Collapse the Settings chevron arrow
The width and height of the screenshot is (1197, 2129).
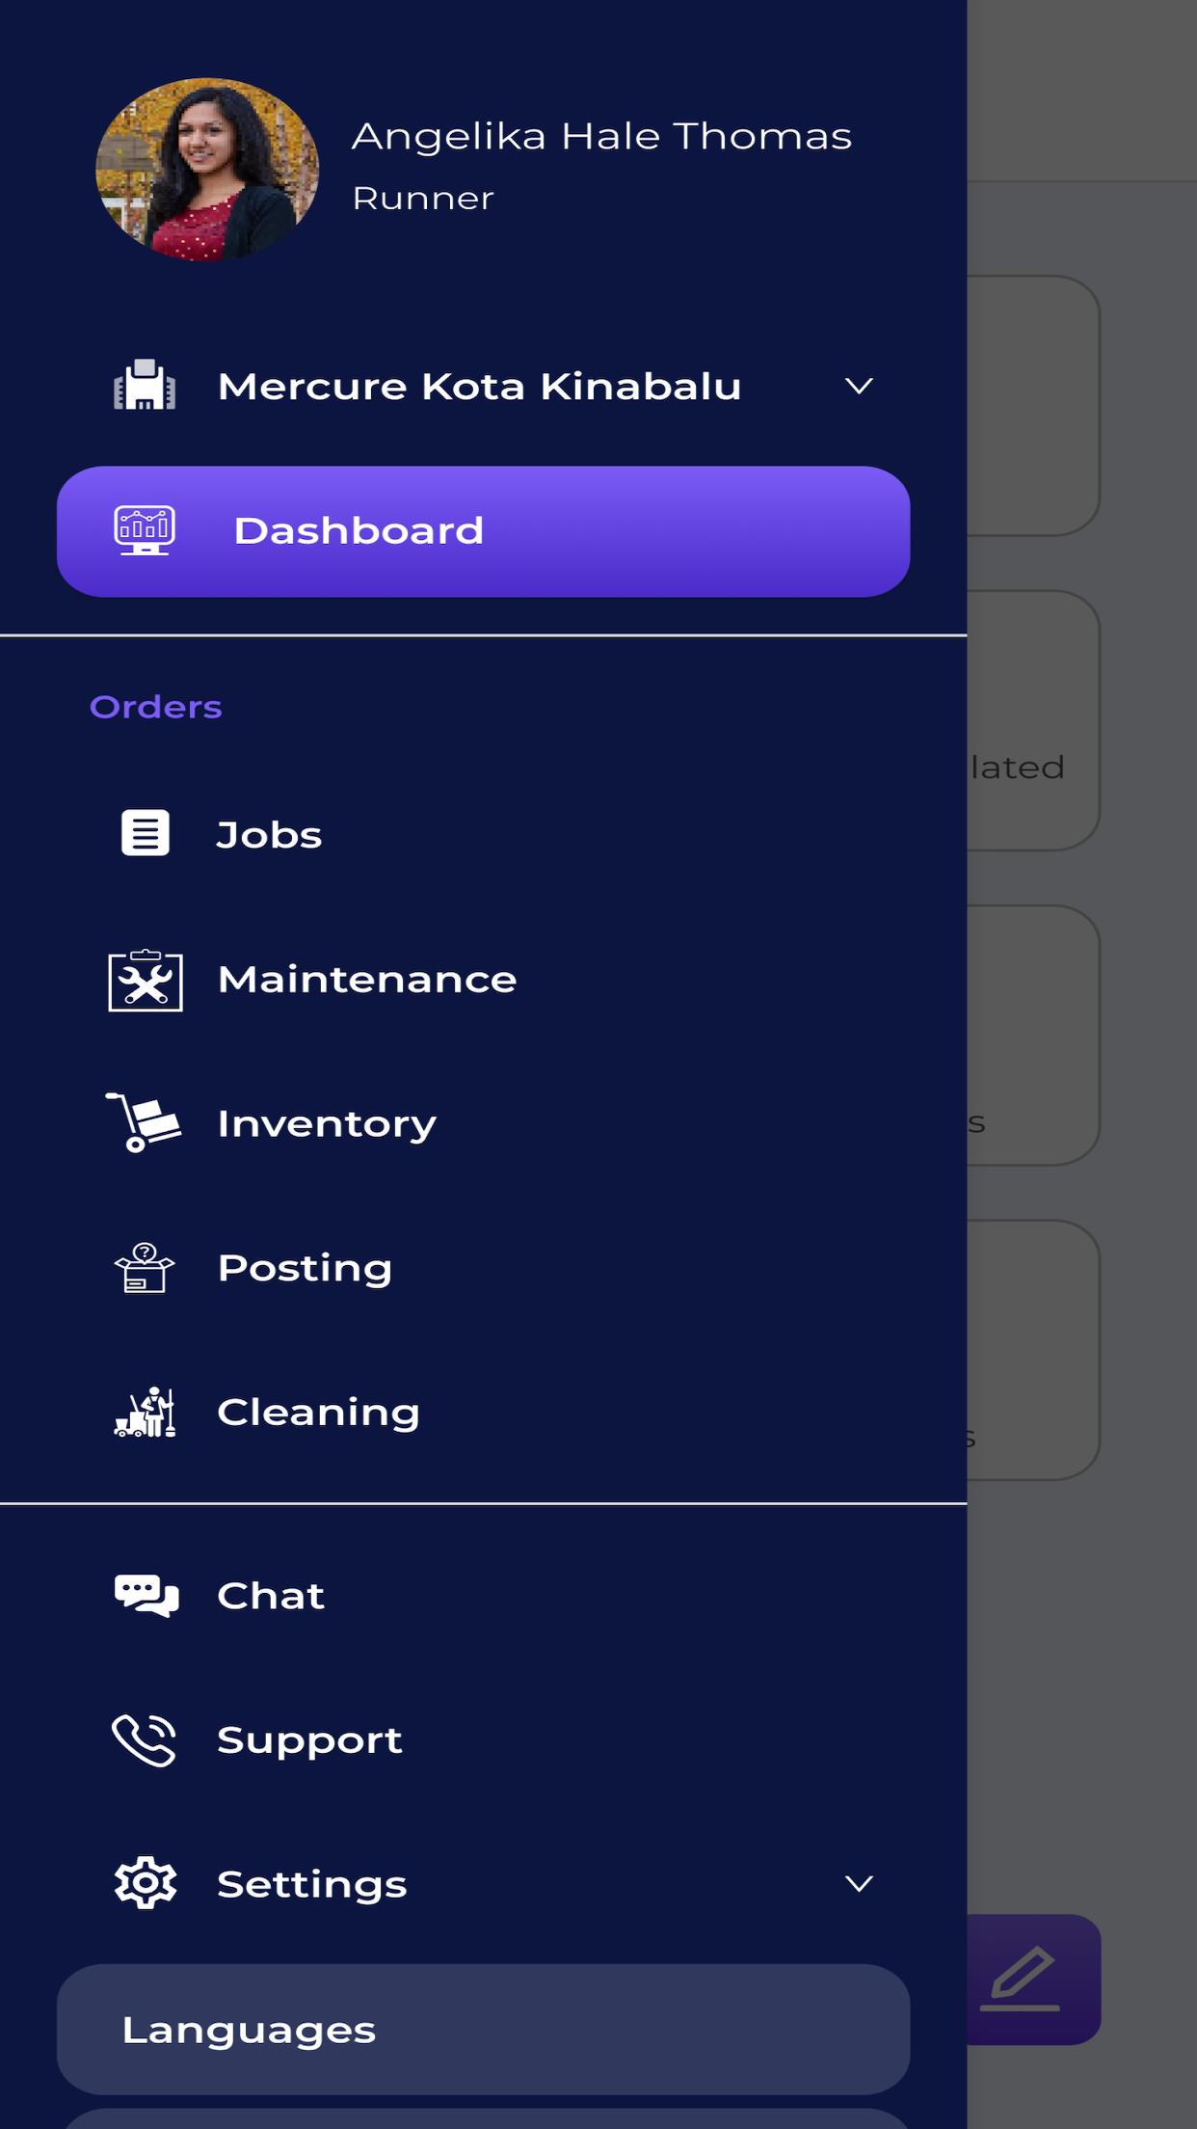859,1884
